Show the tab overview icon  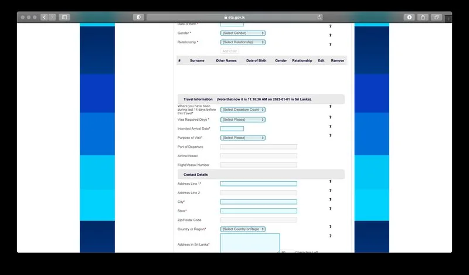[436, 18]
